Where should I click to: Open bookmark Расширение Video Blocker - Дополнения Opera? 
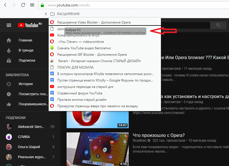click(x=105, y=22)
